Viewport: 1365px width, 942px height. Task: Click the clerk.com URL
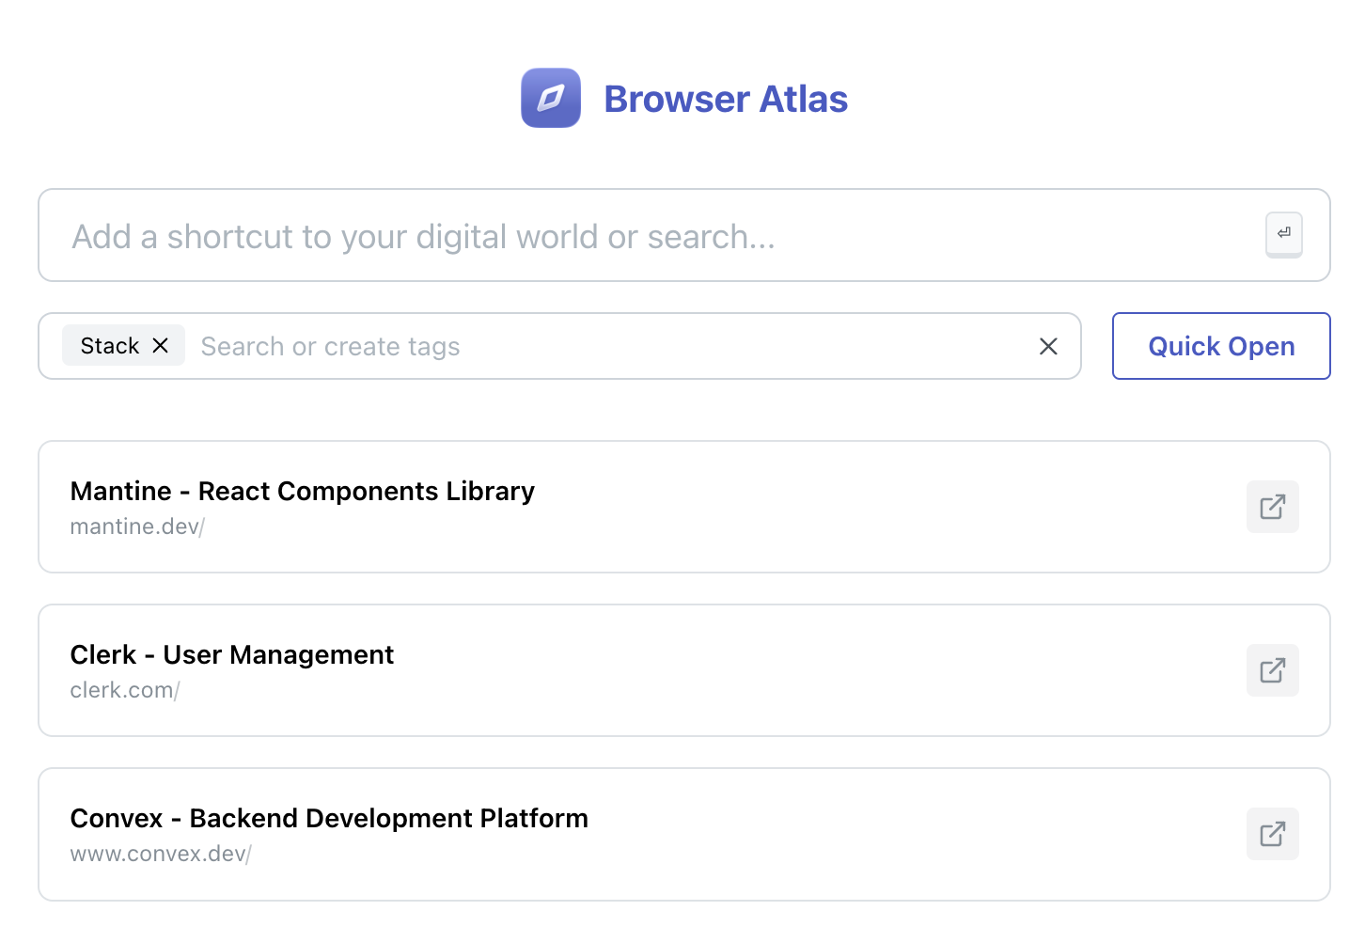pos(123,689)
